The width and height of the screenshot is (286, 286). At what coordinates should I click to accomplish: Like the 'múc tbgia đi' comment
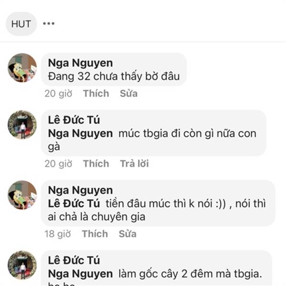pos(96,163)
